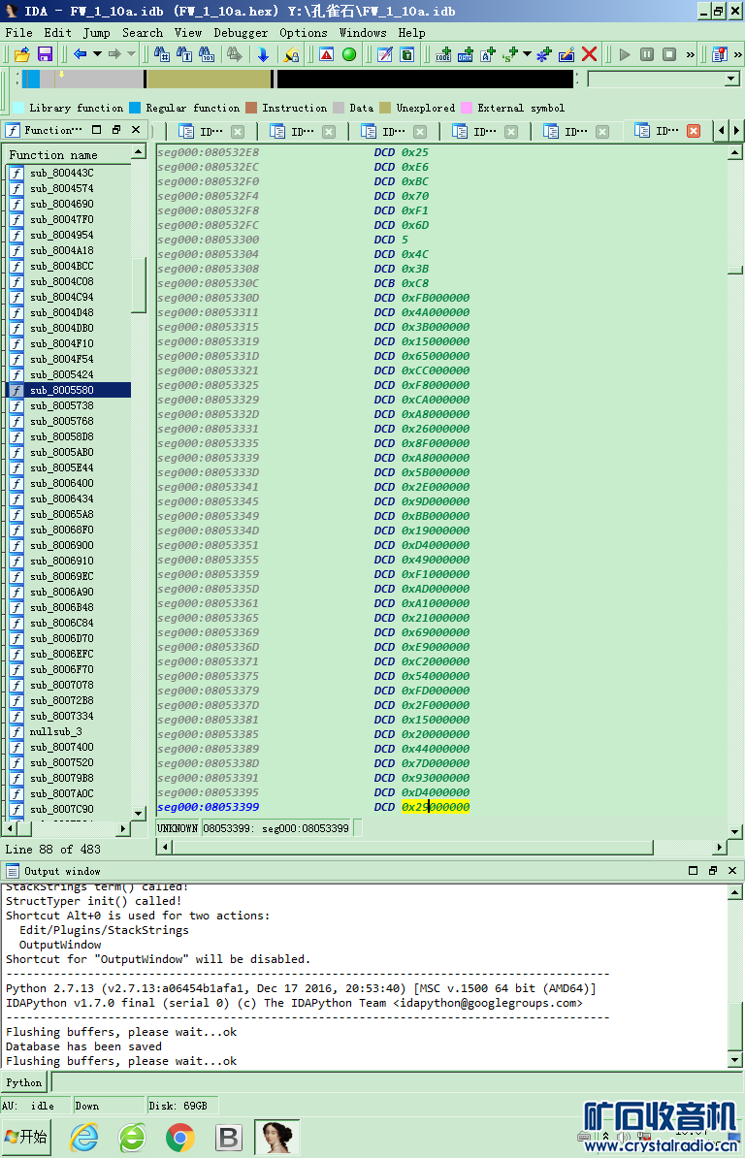Select sub_8005738 in the function list
745x1158 pixels.
(x=61, y=405)
